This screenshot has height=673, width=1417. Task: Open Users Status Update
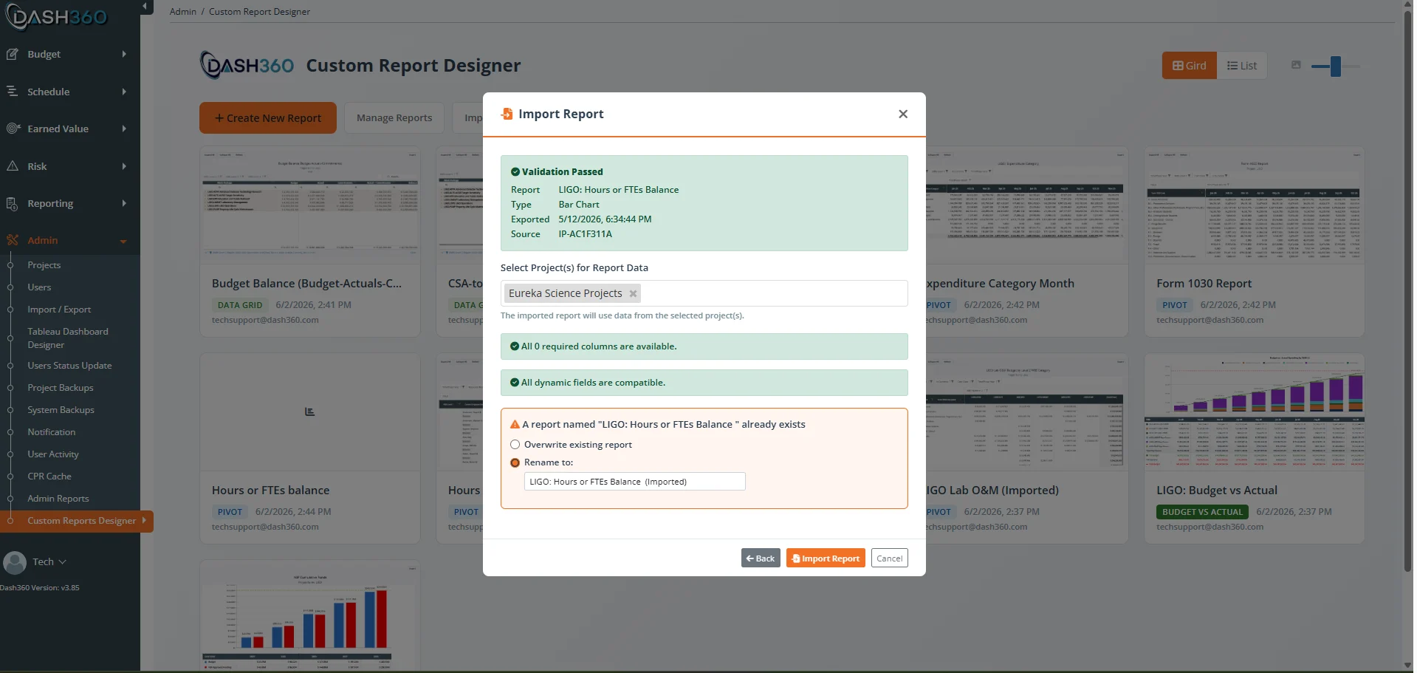point(69,366)
